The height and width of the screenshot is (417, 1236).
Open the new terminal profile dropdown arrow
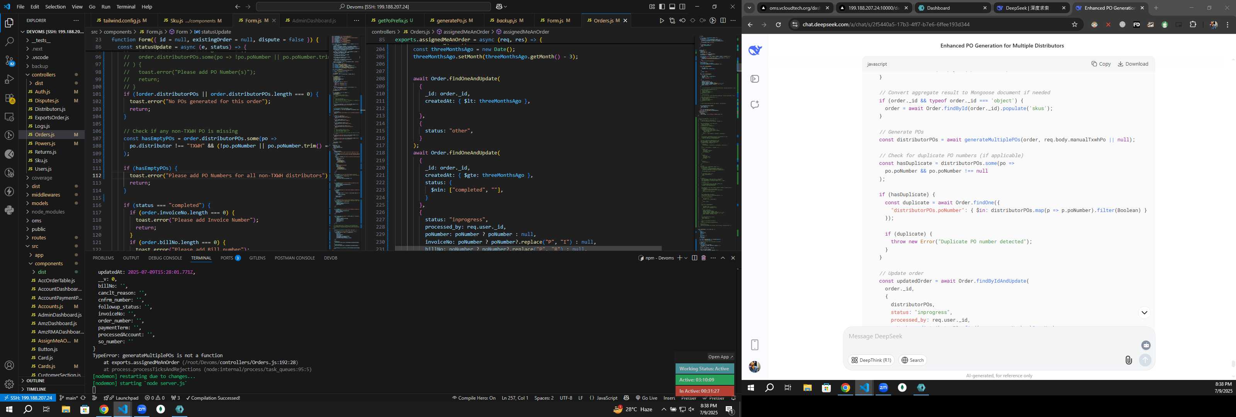(686, 258)
